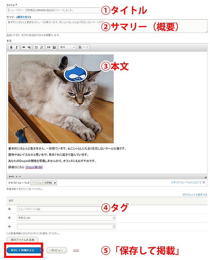
Task: Apply block quote formatting
Action: click(x=49, y=47)
